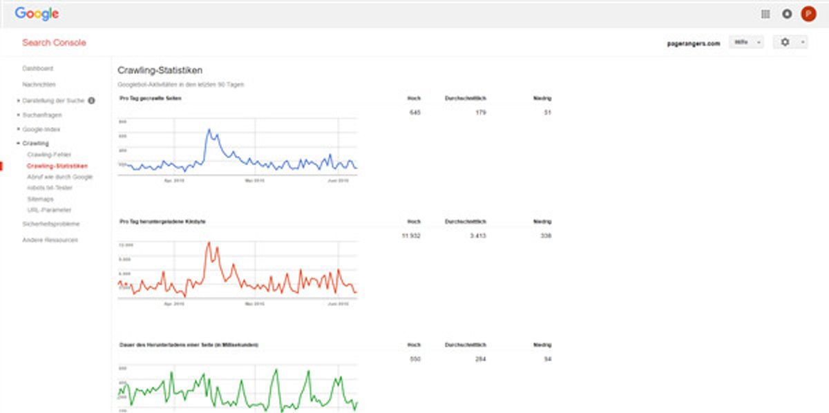Open Crawling-Fehler page
Image resolution: width=829 pixels, height=413 pixels.
pyautogui.click(x=49, y=155)
